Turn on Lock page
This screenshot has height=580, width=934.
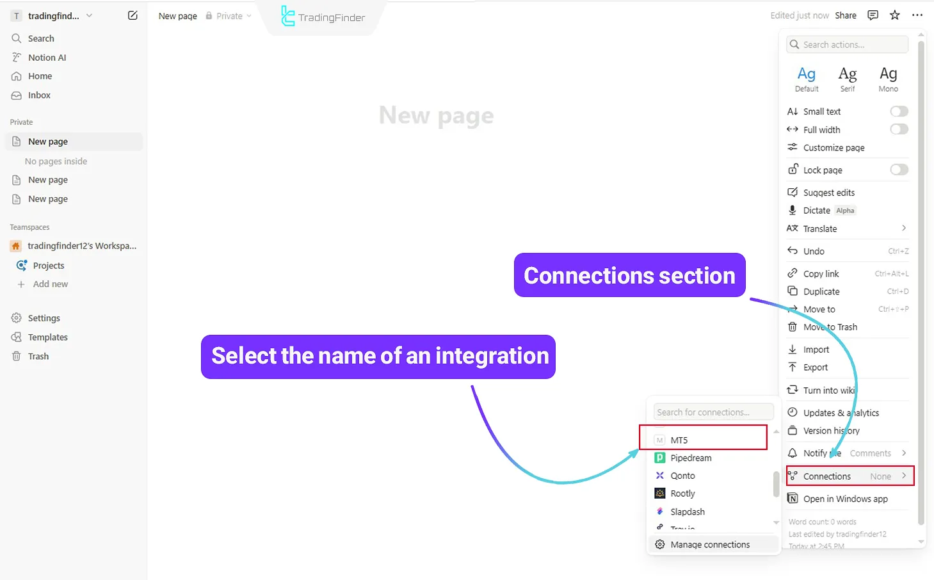click(x=899, y=169)
